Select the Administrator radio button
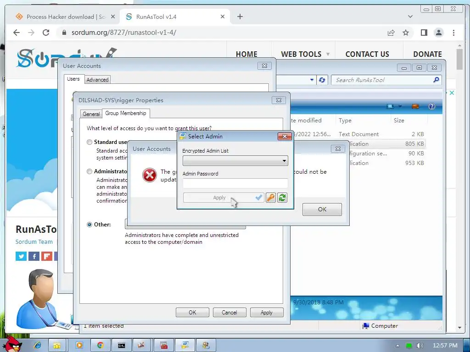This screenshot has width=470, height=352. pos(90,171)
